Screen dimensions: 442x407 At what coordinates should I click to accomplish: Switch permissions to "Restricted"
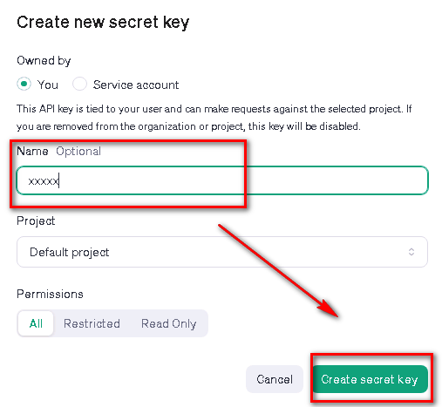pyautogui.click(x=92, y=323)
